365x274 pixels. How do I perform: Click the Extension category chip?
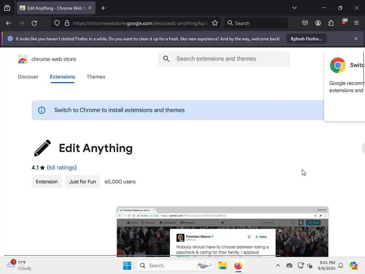tap(47, 182)
